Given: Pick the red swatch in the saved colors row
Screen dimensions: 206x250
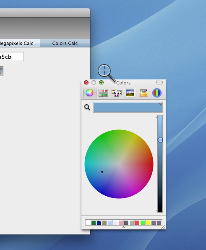Looking at the screenshot, I should click(x=137, y=223).
